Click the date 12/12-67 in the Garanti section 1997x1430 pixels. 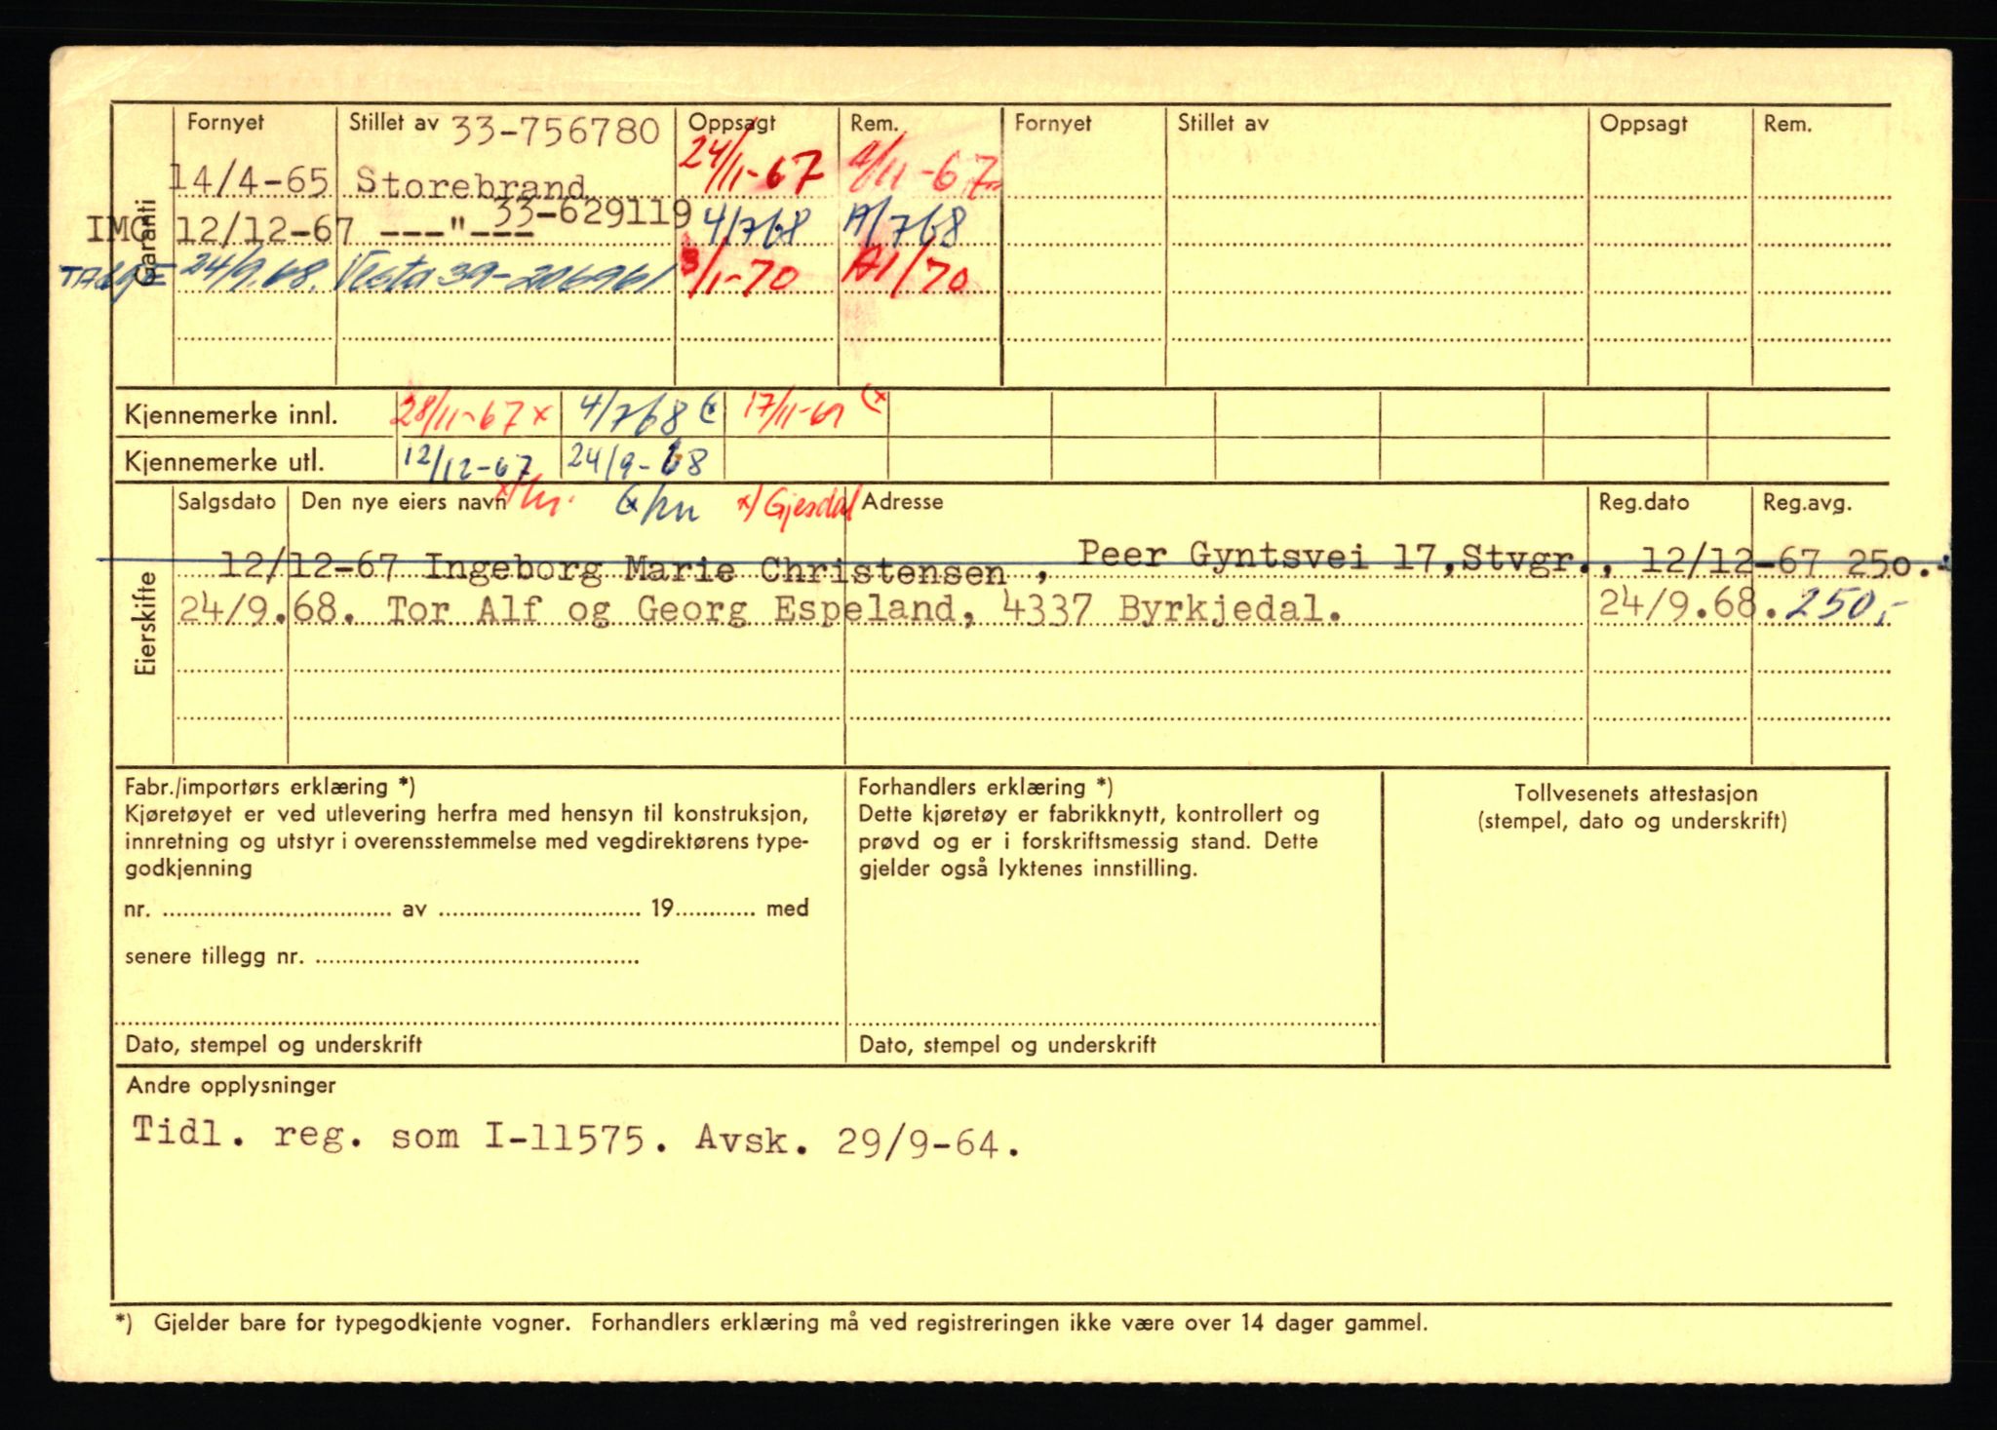coord(263,229)
